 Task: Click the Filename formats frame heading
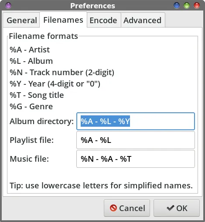[43, 36]
